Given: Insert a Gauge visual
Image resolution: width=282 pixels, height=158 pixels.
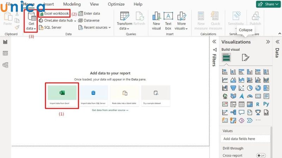Looking at the screenshot, I should point(250,96).
